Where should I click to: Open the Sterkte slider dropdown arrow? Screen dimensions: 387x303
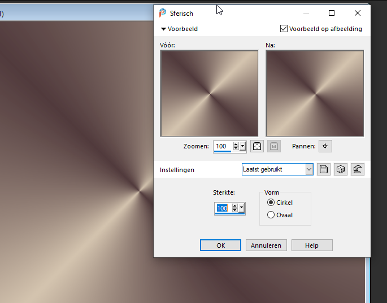click(242, 208)
